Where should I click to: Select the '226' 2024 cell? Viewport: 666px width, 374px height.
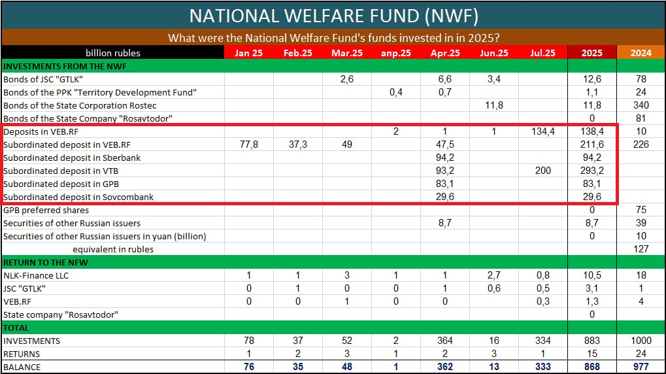point(641,144)
